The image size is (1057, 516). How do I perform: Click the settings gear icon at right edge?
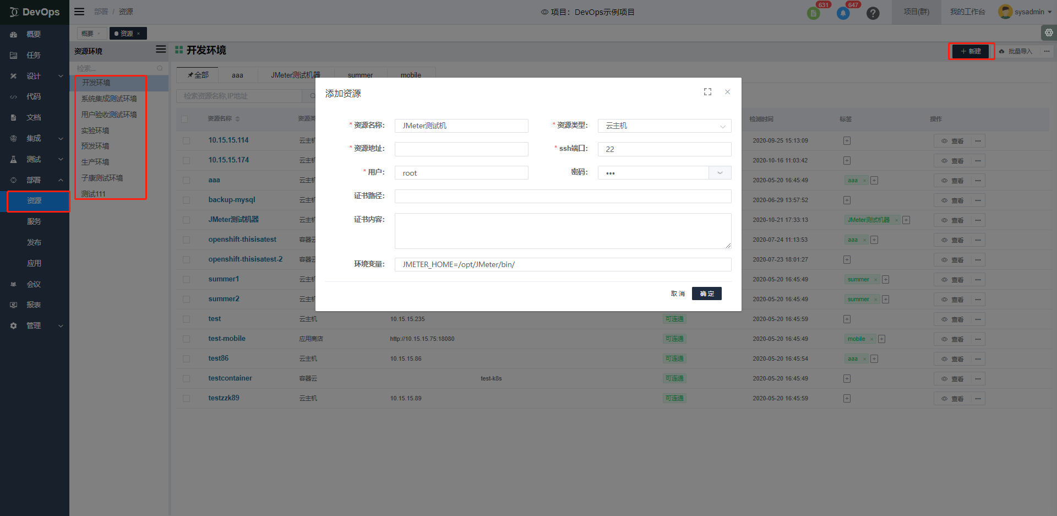1049,33
